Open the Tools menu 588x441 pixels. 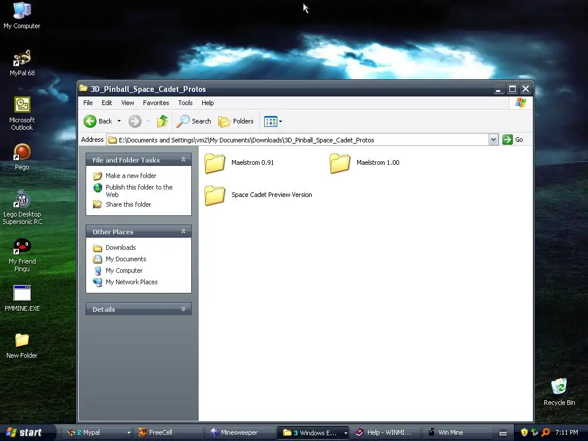[x=185, y=103]
